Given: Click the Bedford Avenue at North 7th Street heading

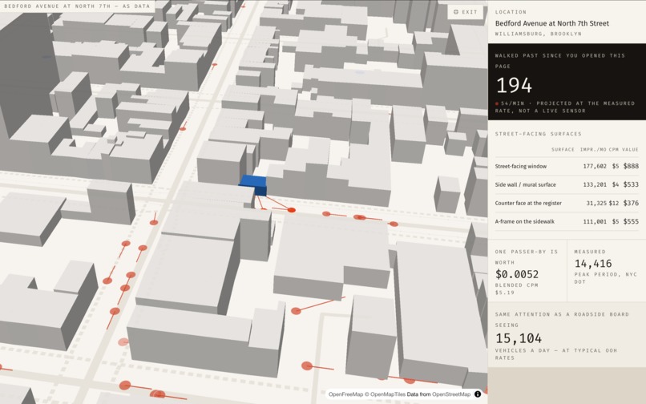Looking at the screenshot, I should [x=551, y=23].
